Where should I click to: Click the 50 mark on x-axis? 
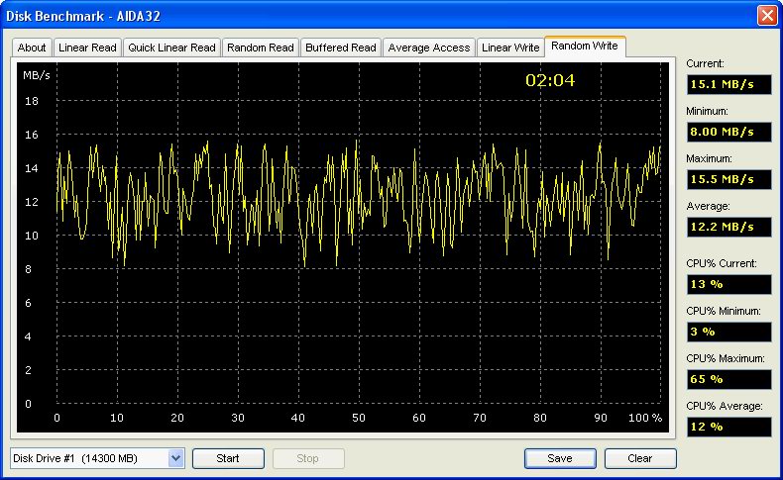pyautogui.click(x=359, y=418)
